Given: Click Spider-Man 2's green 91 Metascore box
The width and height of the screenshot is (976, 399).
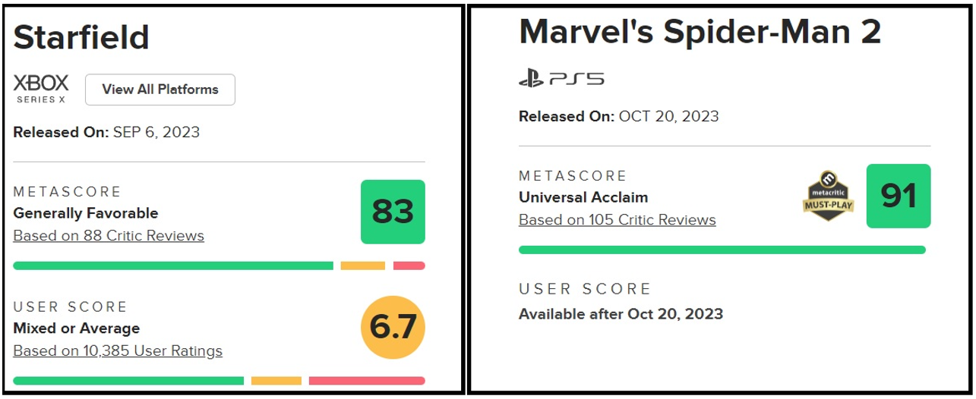Looking at the screenshot, I should point(899,196).
